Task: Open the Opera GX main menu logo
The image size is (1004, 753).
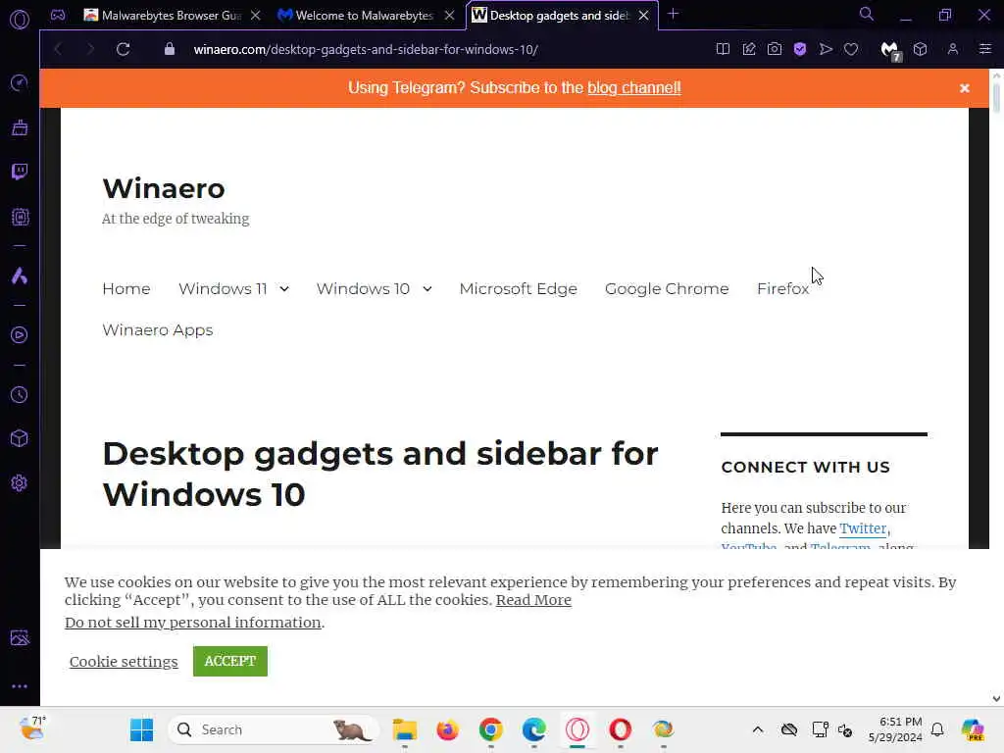Action: tap(20, 20)
